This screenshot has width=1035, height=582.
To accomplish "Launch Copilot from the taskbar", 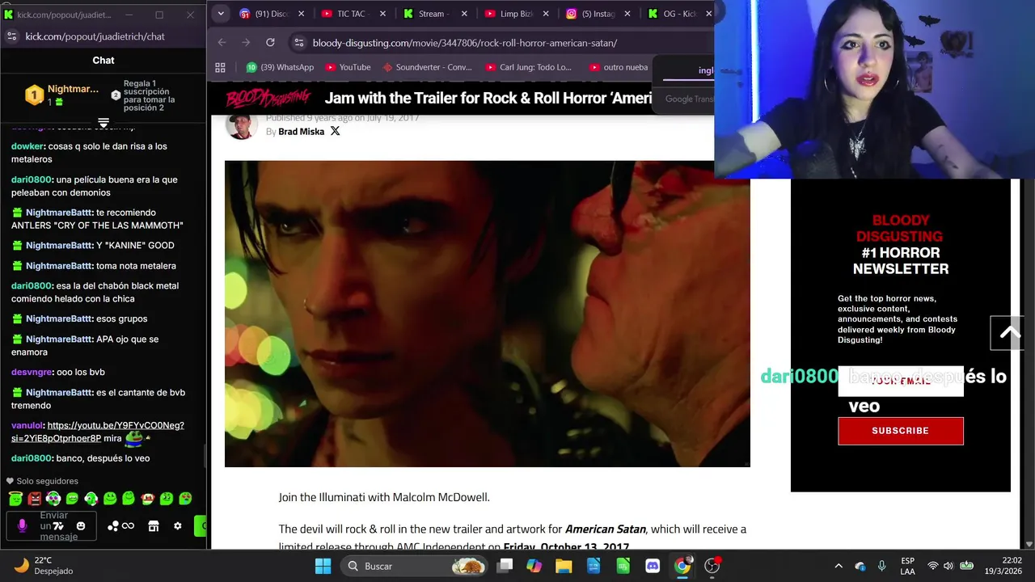I will click(534, 566).
